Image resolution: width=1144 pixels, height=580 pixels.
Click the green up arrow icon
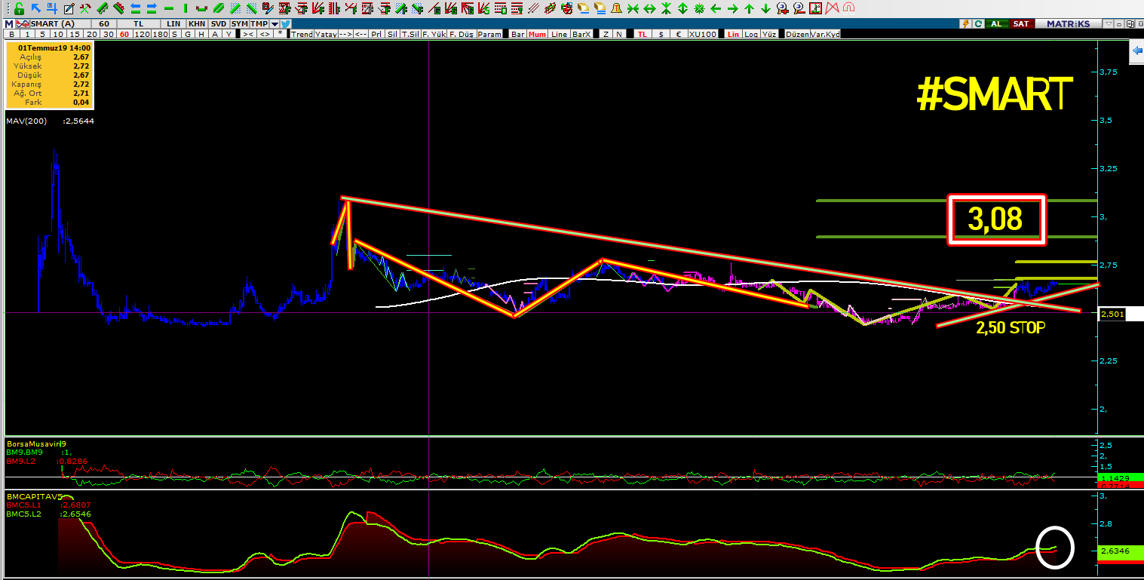click(749, 8)
